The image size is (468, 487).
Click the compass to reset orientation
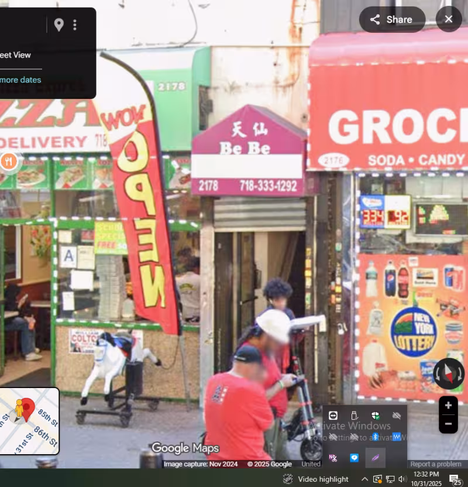pos(449,373)
